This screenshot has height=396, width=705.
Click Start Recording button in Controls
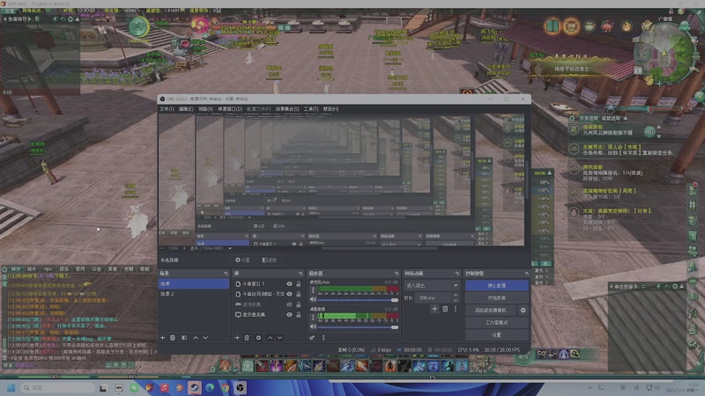(x=497, y=297)
